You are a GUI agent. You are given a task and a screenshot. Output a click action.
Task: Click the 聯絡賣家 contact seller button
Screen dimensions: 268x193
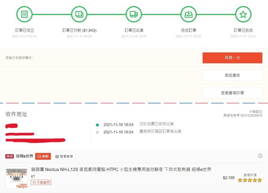[x=232, y=75]
